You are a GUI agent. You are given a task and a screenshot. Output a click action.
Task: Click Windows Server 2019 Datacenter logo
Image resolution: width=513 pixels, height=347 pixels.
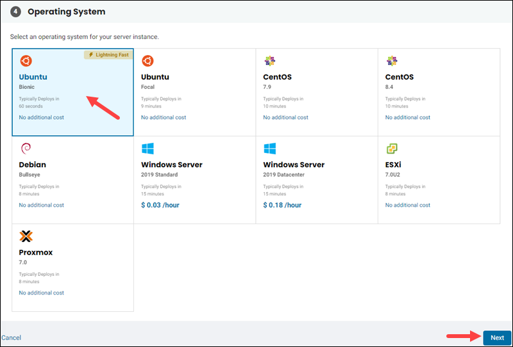pos(270,149)
